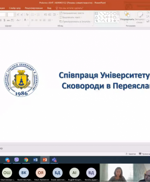
Task: Open Viber from taskbar
Action: pyautogui.click(x=17, y=160)
